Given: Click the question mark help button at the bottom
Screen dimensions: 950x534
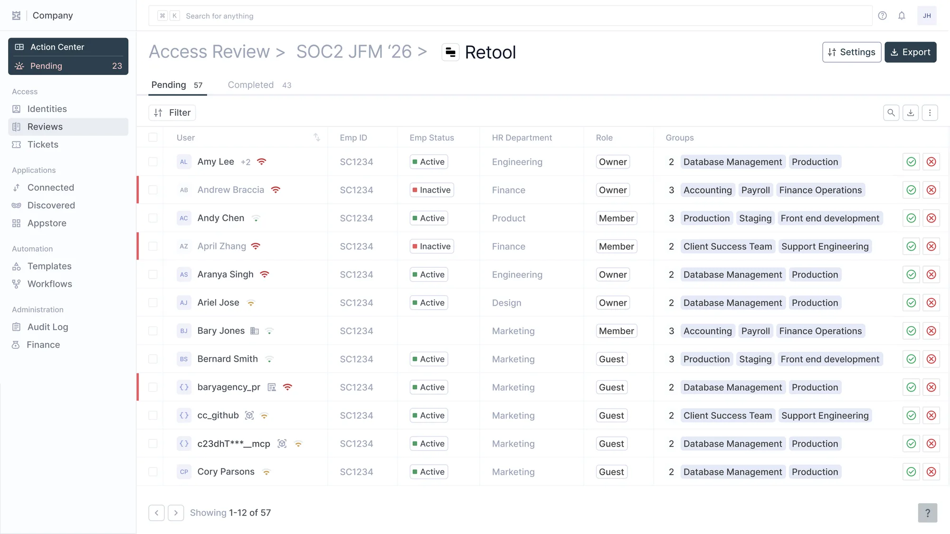Looking at the screenshot, I should click(927, 513).
